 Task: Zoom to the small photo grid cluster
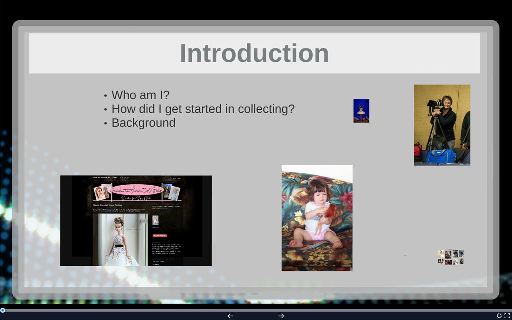click(x=451, y=257)
